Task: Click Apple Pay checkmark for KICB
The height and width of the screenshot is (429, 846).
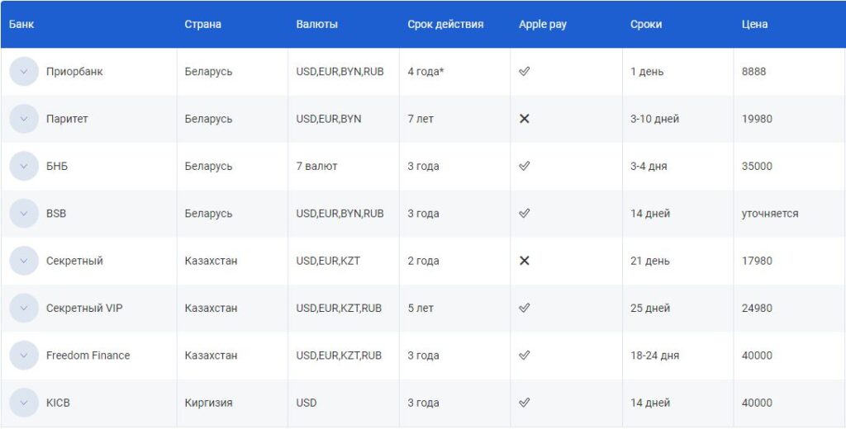Action: coord(524,403)
